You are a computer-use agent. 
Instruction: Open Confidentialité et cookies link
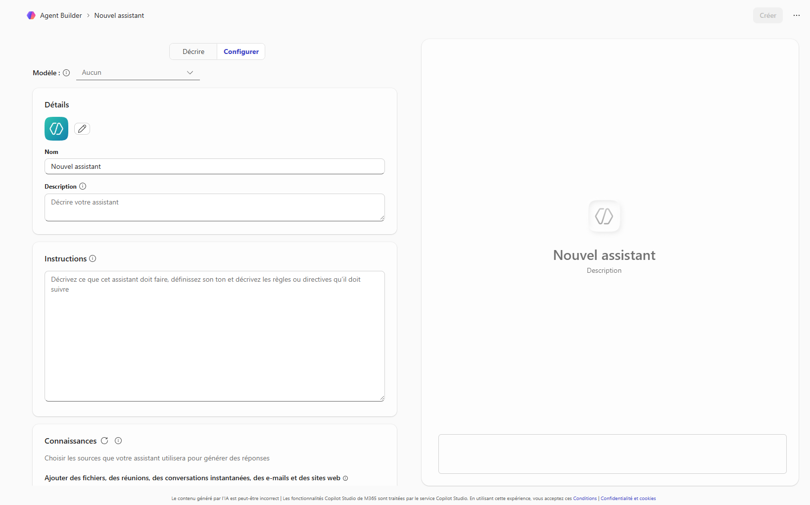click(x=628, y=499)
